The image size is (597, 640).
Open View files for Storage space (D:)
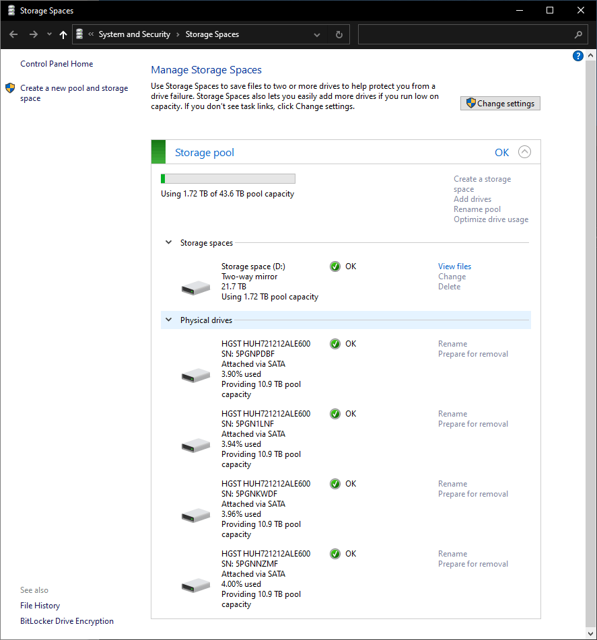(454, 266)
